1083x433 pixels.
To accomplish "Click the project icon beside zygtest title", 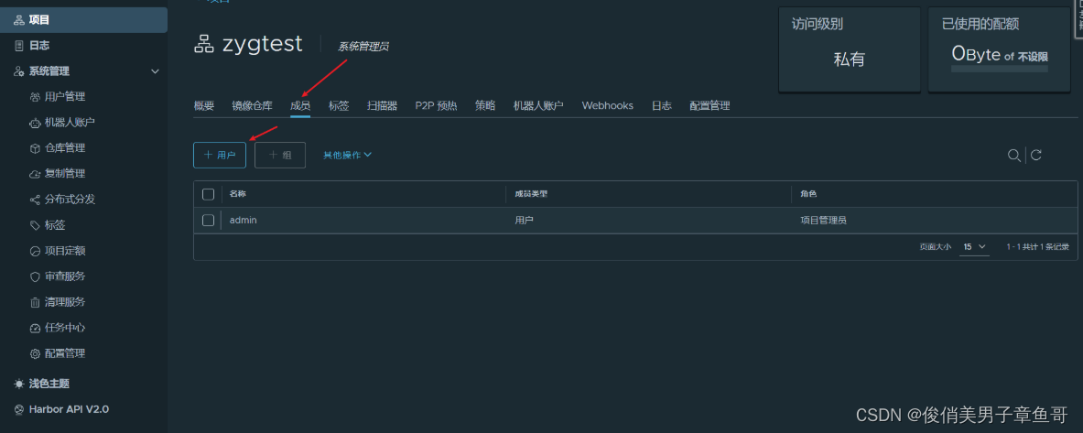I will 204,44.
